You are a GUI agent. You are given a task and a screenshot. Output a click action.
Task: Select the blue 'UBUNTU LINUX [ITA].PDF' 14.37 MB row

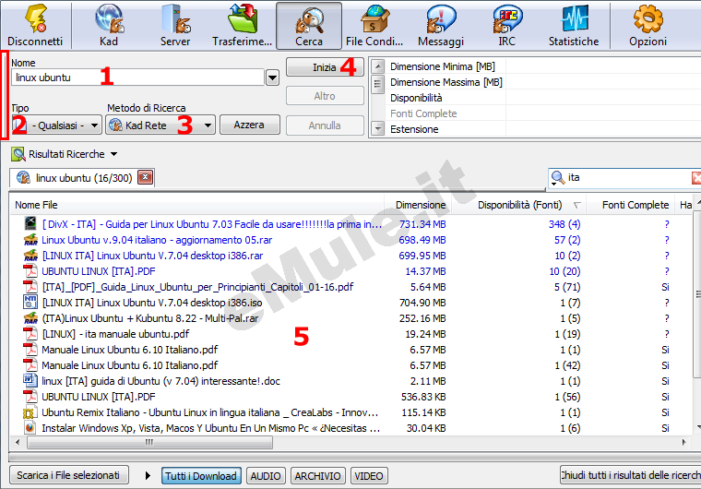pos(99,271)
